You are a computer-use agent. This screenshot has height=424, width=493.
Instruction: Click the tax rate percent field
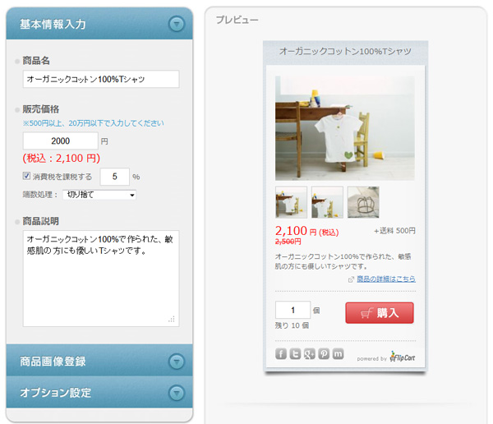[x=114, y=176]
